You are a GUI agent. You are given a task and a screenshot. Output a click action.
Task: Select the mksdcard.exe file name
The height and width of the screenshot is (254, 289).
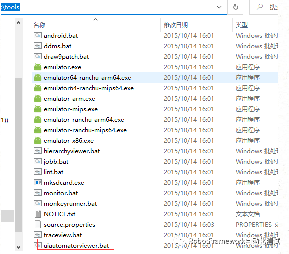pyautogui.click(x=64, y=183)
